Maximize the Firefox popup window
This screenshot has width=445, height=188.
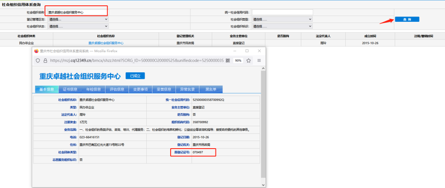247,51
